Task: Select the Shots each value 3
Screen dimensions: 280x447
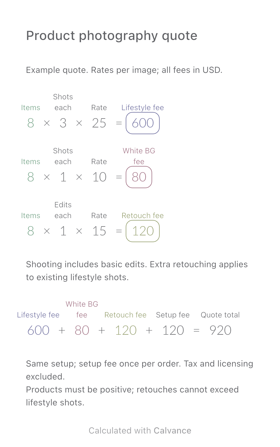Action: click(63, 123)
